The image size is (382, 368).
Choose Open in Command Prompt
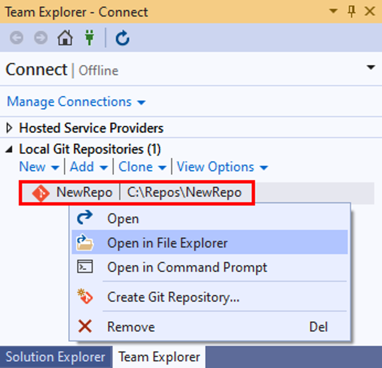click(x=186, y=267)
